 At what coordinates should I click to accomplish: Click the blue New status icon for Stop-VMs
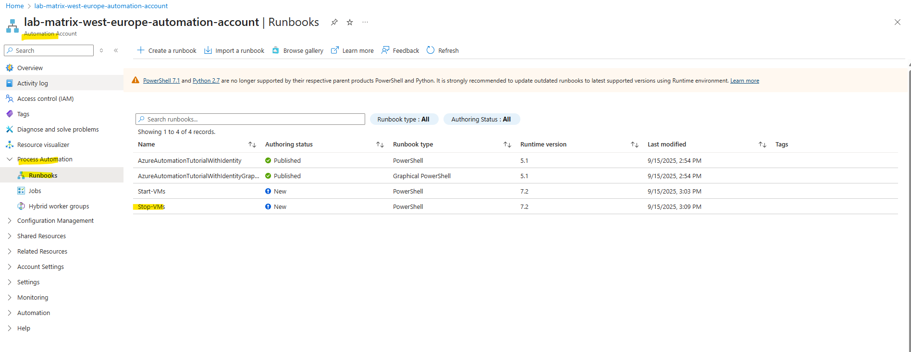(x=268, y=206)
